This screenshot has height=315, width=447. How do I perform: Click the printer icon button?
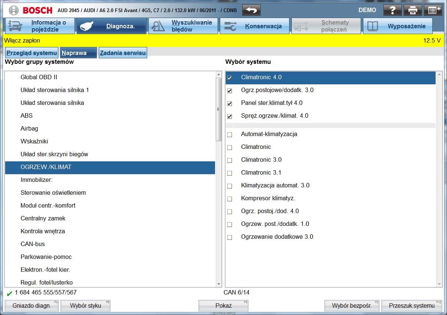point(413,10)
